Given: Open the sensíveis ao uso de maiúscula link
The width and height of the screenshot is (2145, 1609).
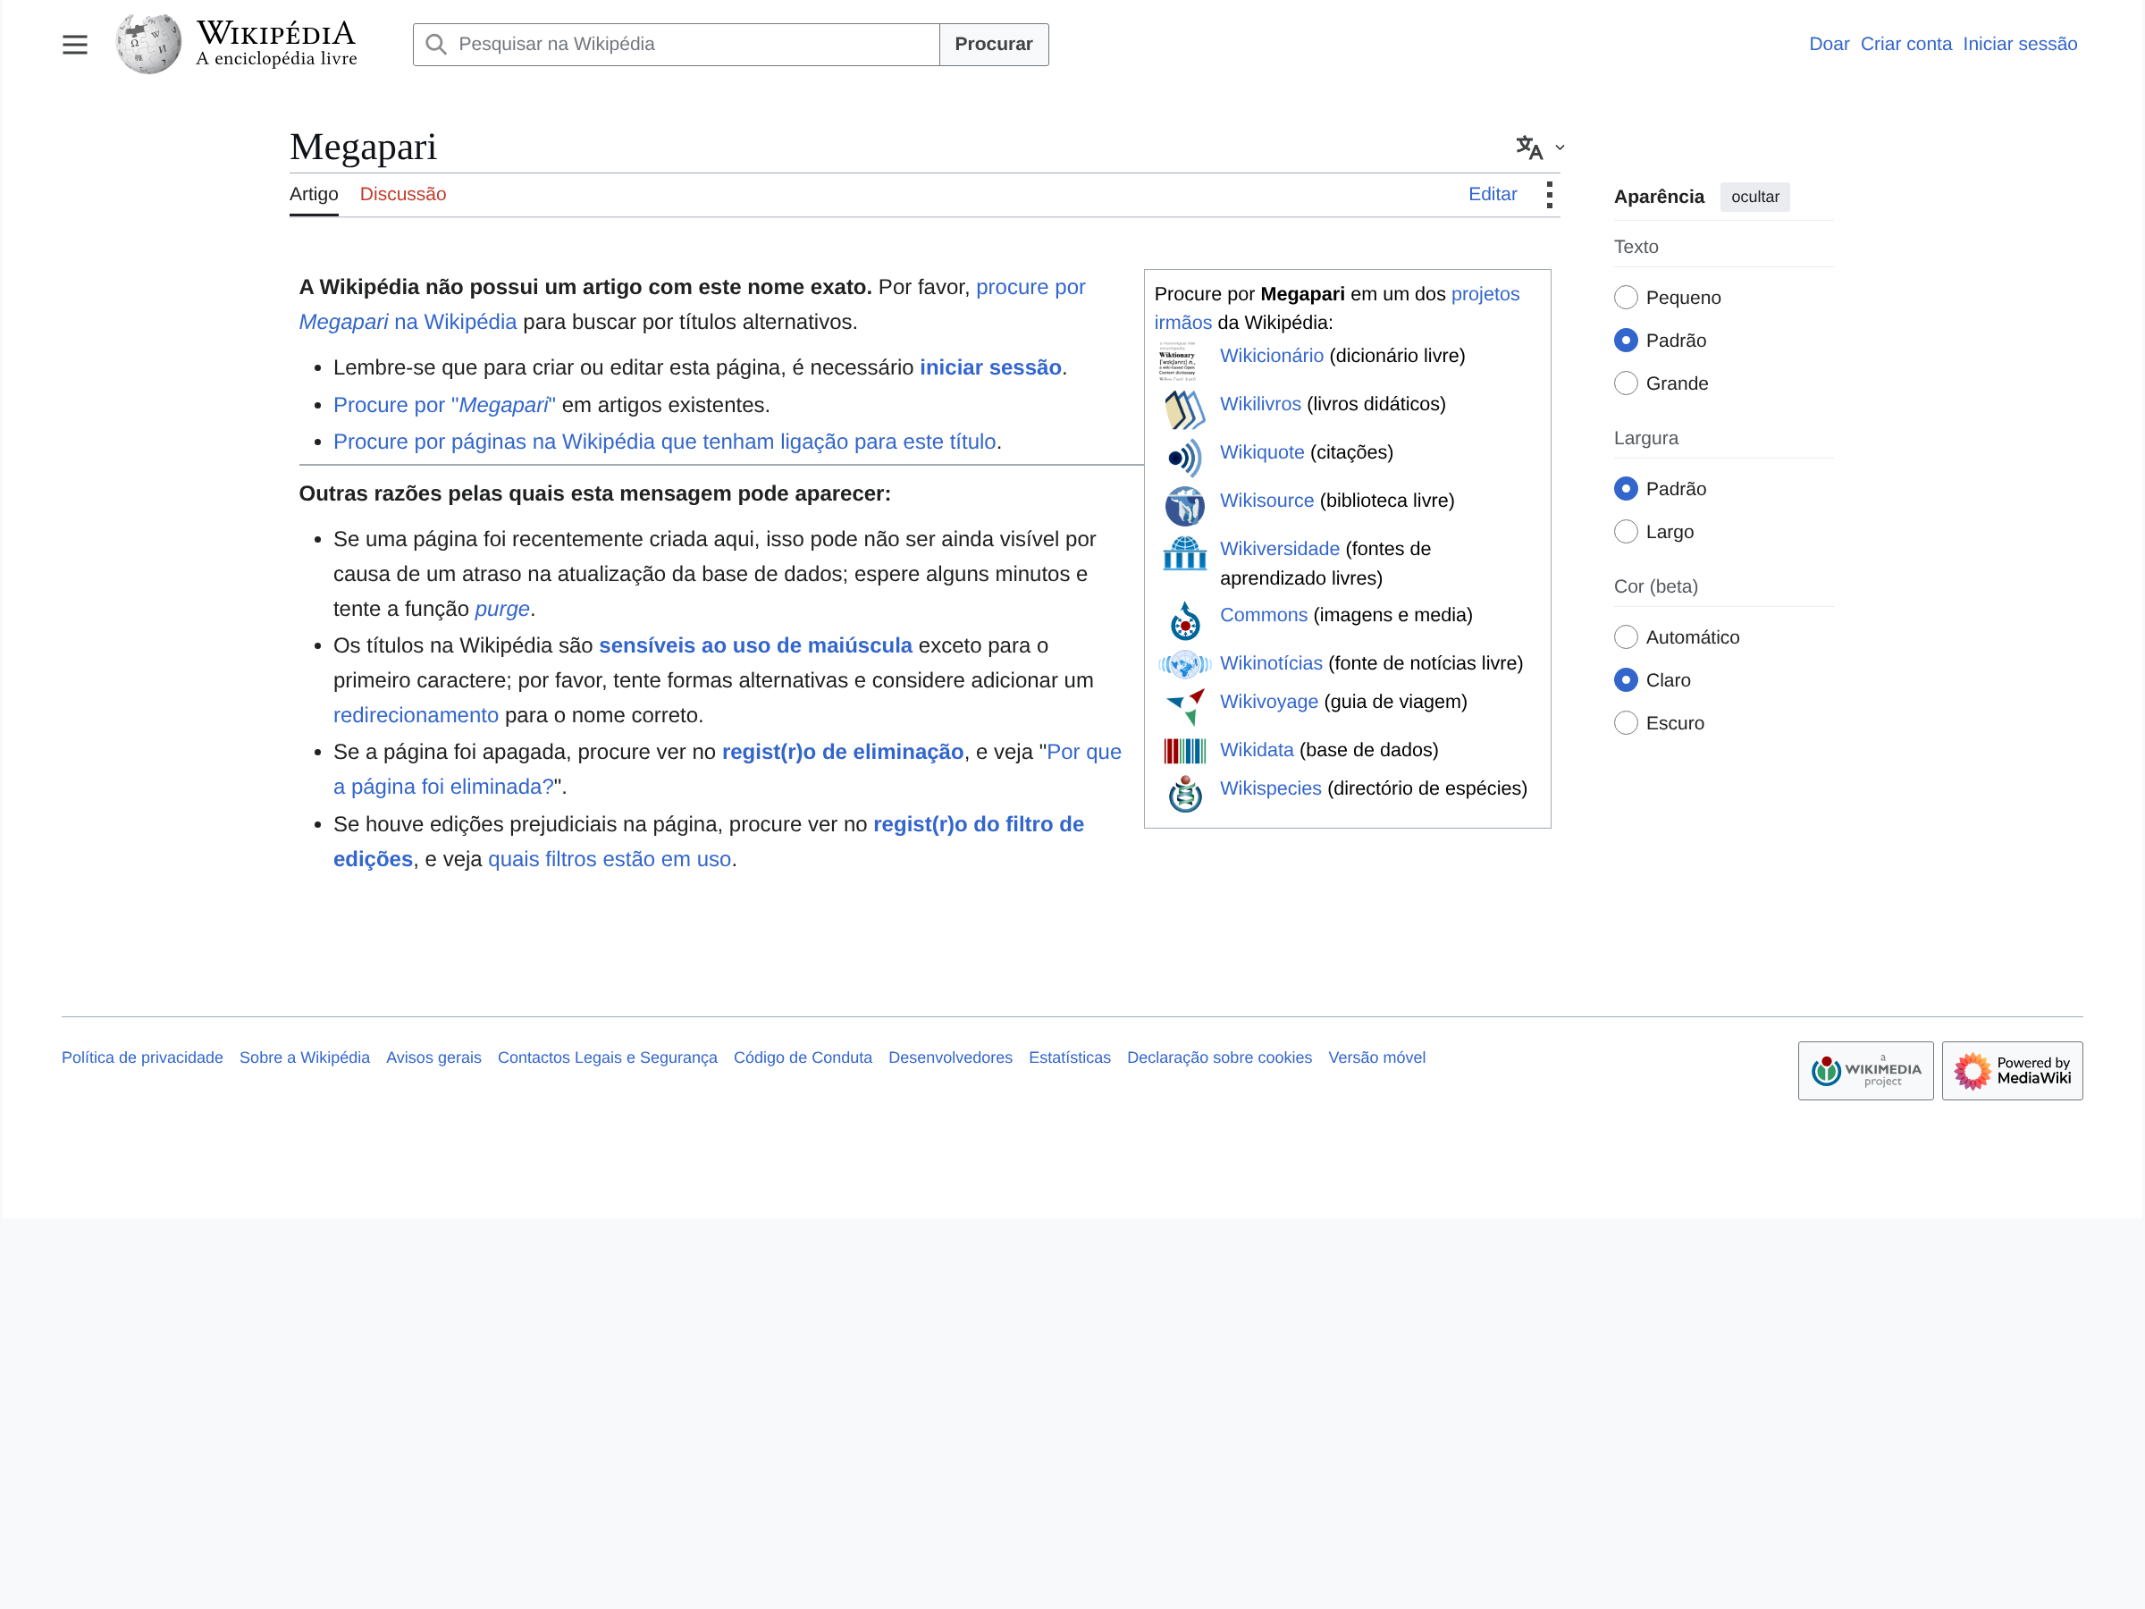Looking at the screenshot, I should (x=755, y=646).
